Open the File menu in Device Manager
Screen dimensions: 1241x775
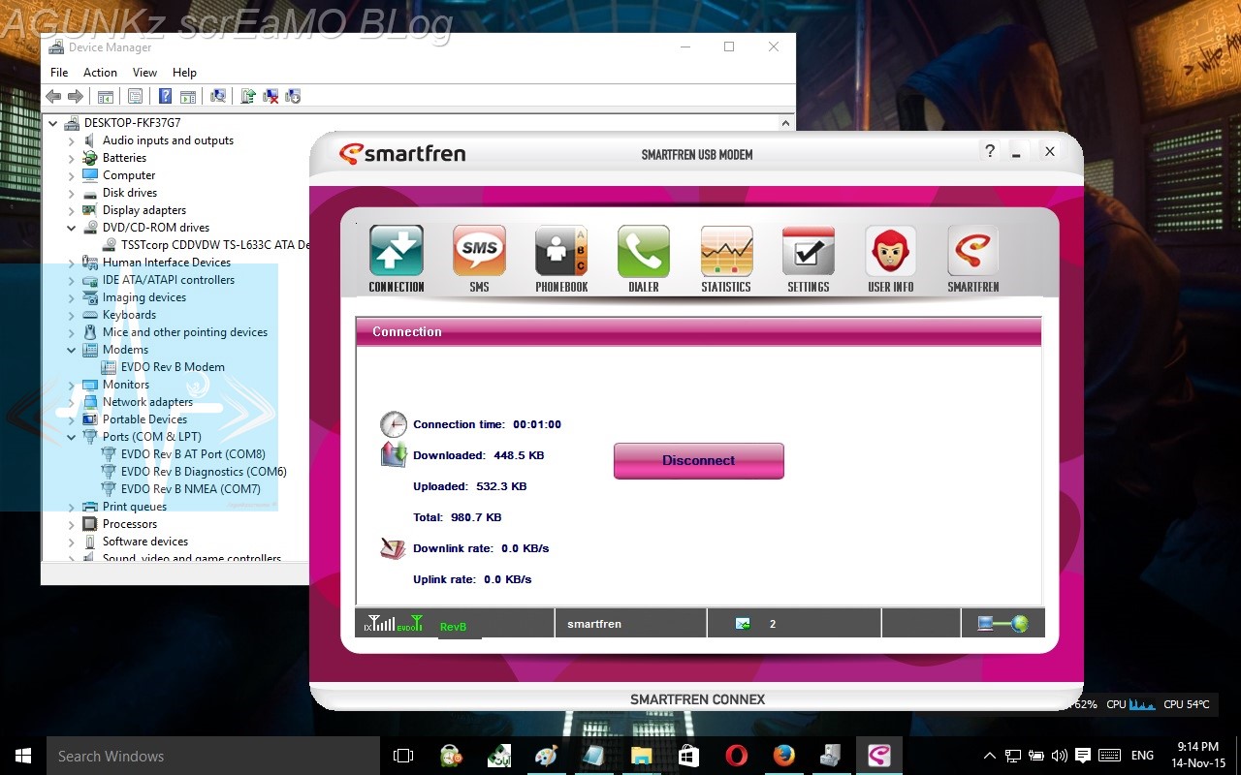pos(59,73)
